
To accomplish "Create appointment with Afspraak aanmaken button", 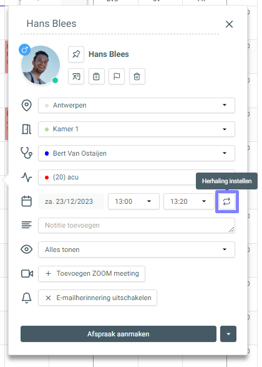I will tap(119, 334).
